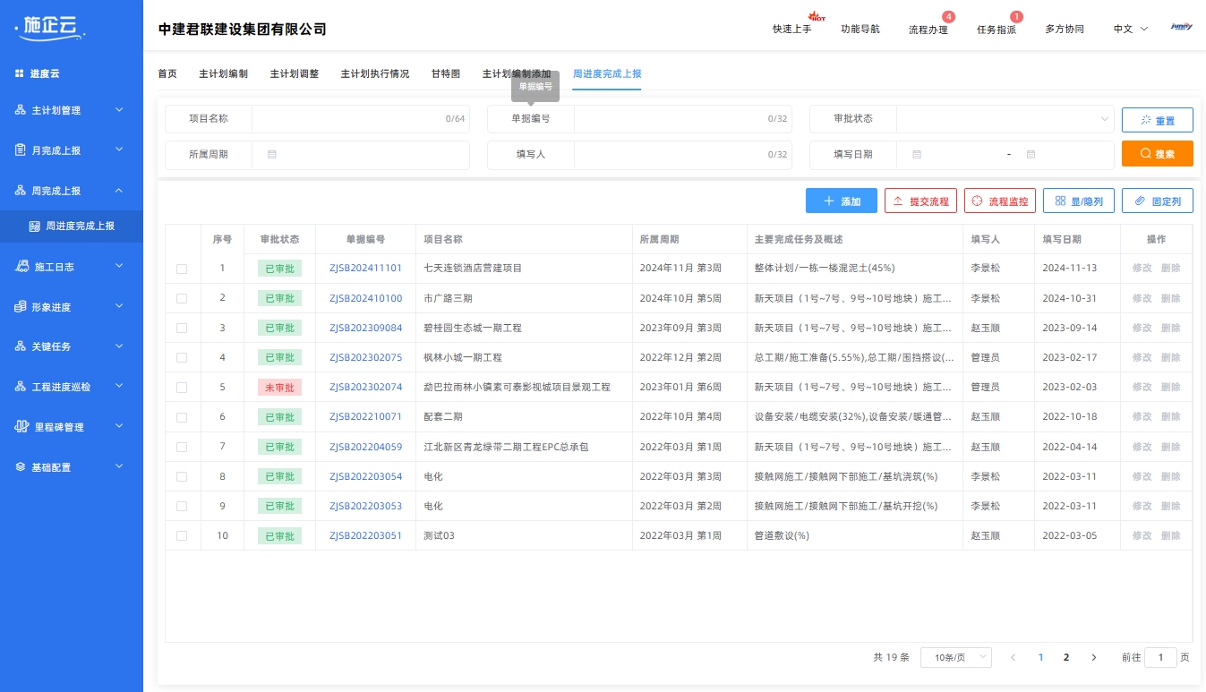Image resolution: width=1206 pixels, height=692 pixels.
Task: Click the orange 搜索 button
Action: (1157, 154)
